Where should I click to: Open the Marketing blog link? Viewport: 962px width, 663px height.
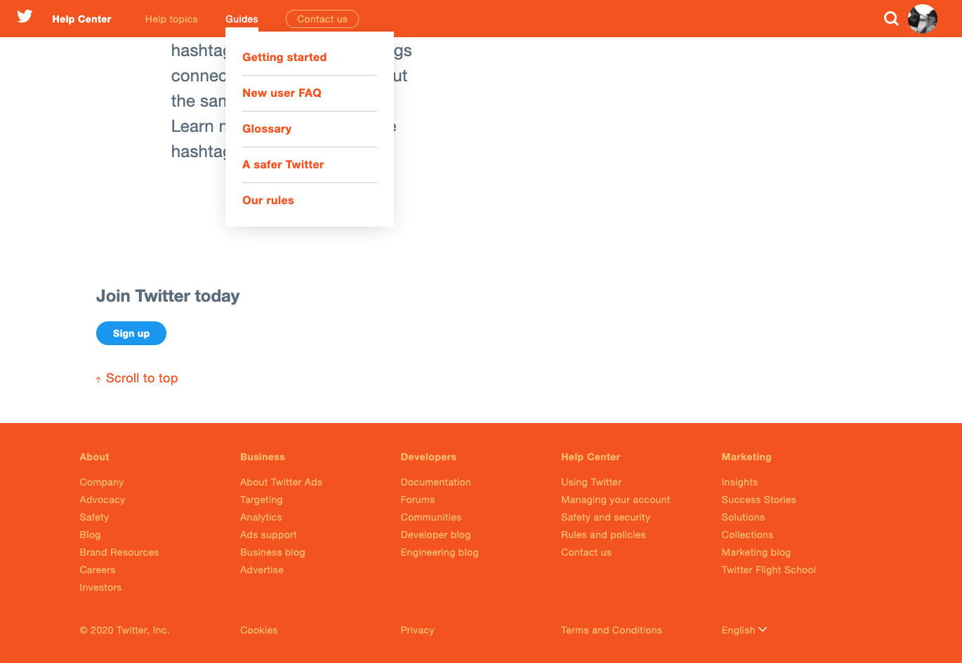click(x=756, y=552)
